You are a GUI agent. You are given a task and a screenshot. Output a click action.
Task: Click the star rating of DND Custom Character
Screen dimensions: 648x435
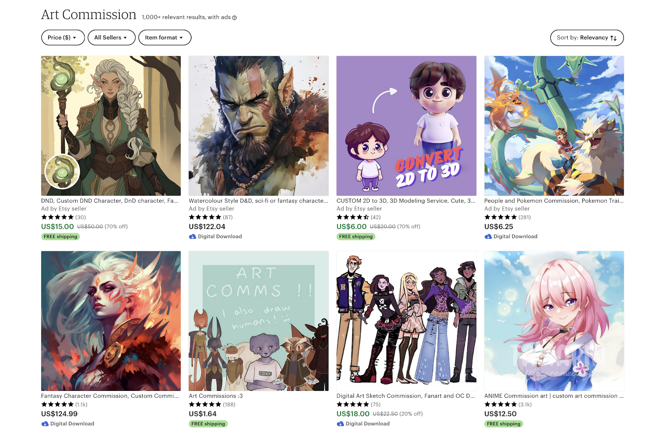[x=57, y=217]
